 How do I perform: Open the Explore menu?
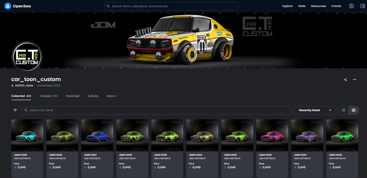[x=287, y=6]
